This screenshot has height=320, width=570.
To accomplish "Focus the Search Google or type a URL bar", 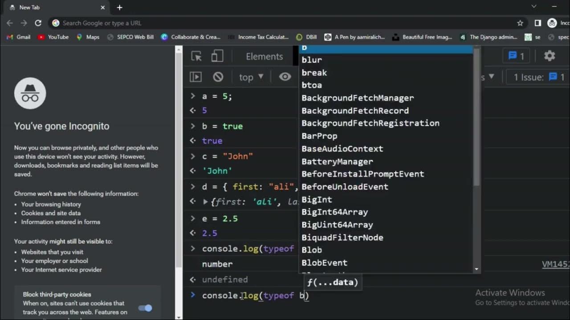I will coord(285,23).
